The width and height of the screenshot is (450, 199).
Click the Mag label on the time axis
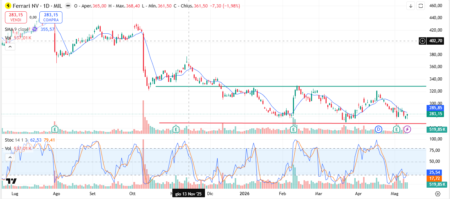coord(395,194)
